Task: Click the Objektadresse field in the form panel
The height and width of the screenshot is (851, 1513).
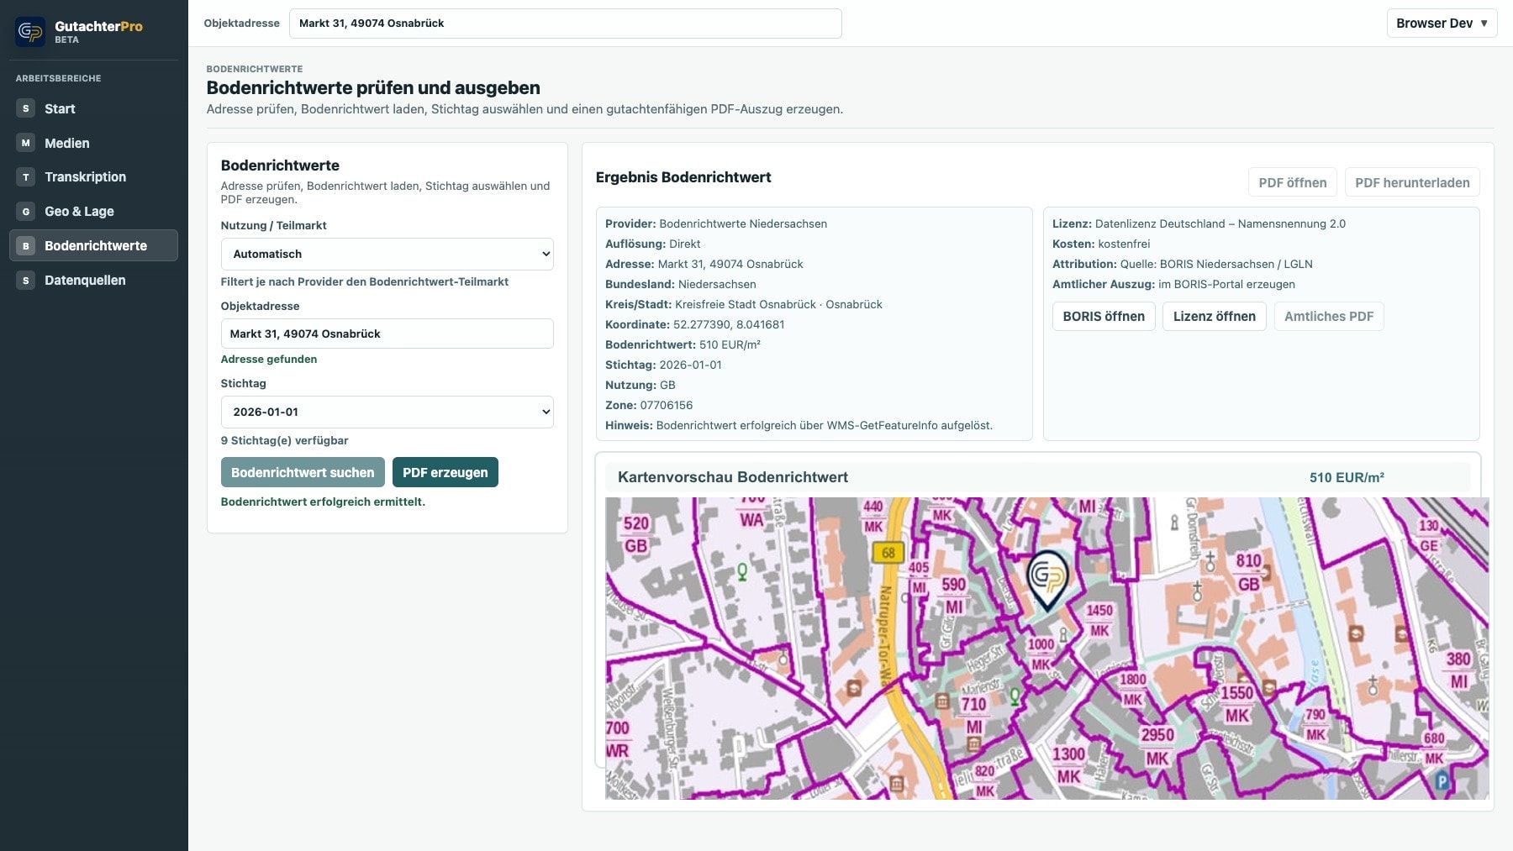Action: [x=387, y=334]
